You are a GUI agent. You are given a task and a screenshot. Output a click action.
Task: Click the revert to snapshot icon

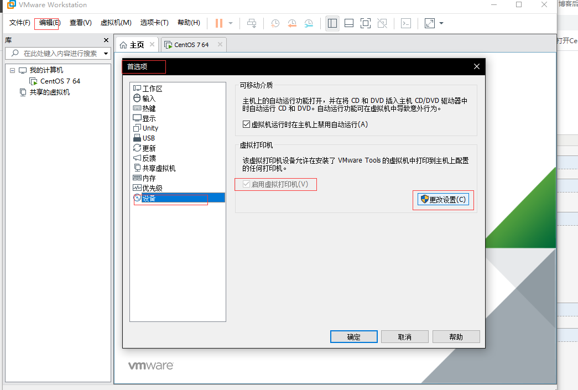tap(292, 23)
